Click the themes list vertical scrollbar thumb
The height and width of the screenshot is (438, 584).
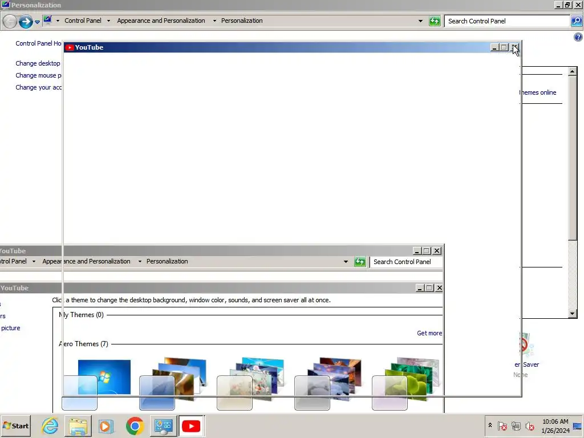tap(573, 157)
